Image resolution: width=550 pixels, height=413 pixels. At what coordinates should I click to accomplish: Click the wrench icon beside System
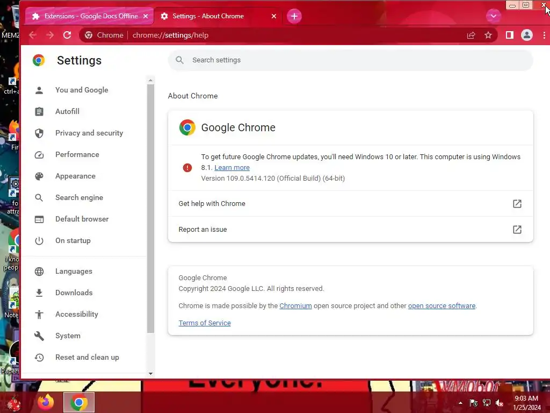coord(39,336)
